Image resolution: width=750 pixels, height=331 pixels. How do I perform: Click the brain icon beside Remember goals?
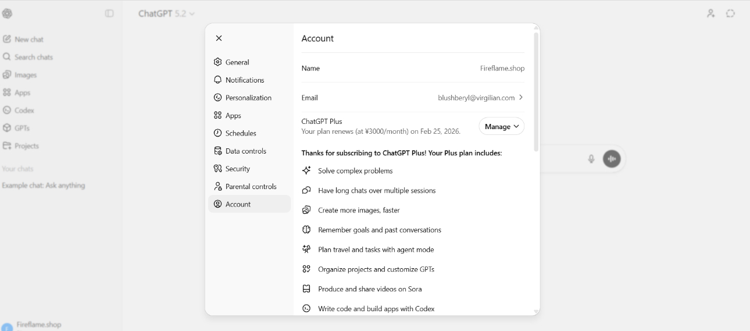pyautogui.click(x=306, y=230)
